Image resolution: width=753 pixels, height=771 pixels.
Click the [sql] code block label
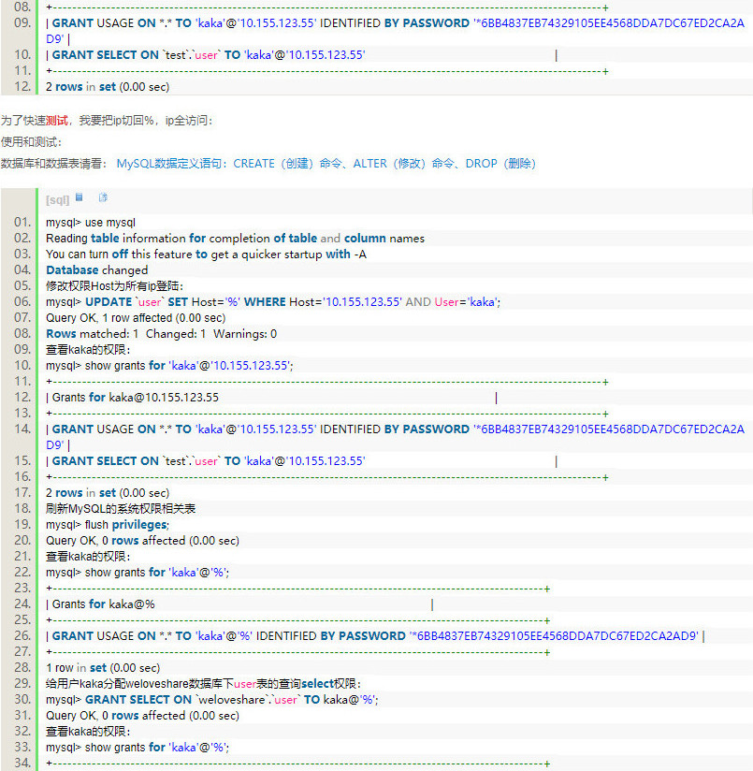point(57,200)
